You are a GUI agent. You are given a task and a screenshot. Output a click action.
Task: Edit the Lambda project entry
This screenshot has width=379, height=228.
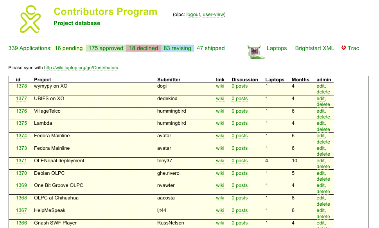320,123
